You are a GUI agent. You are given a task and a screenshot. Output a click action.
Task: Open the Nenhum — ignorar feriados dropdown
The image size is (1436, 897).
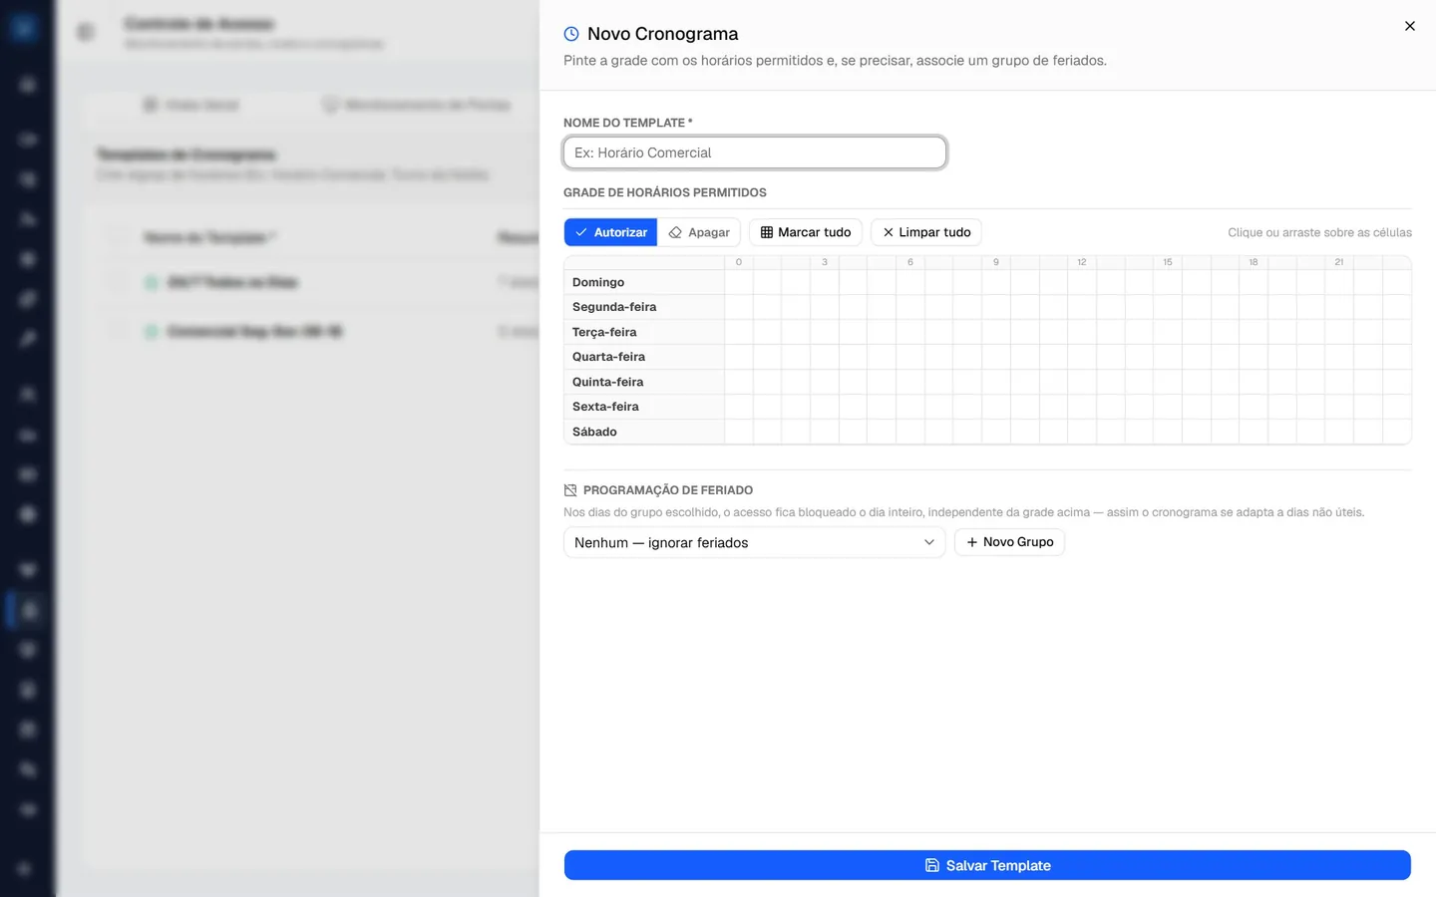click(x=755, y=542)
